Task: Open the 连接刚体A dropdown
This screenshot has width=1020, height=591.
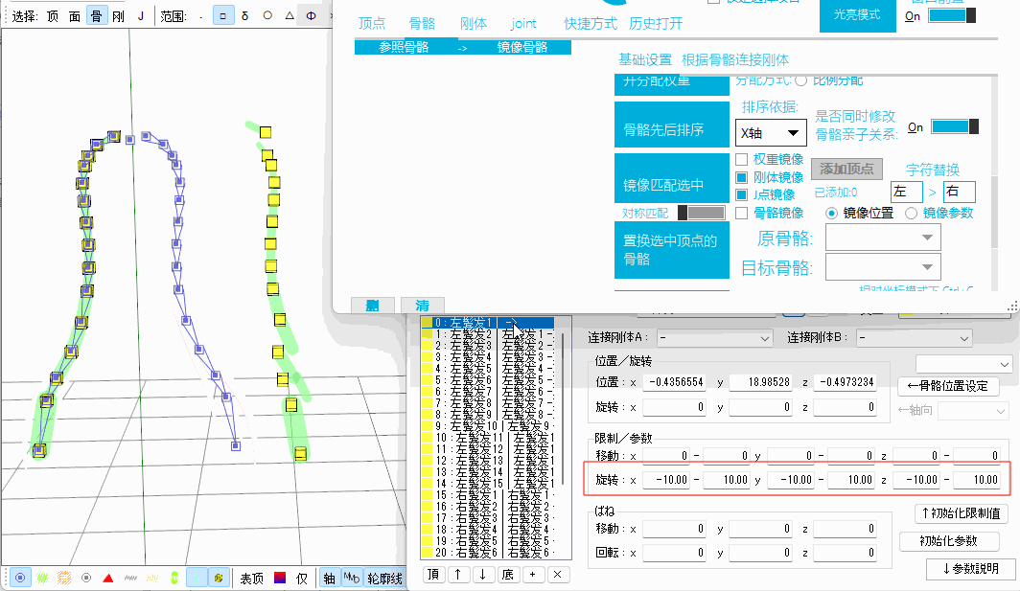Action: coord(714,338)
